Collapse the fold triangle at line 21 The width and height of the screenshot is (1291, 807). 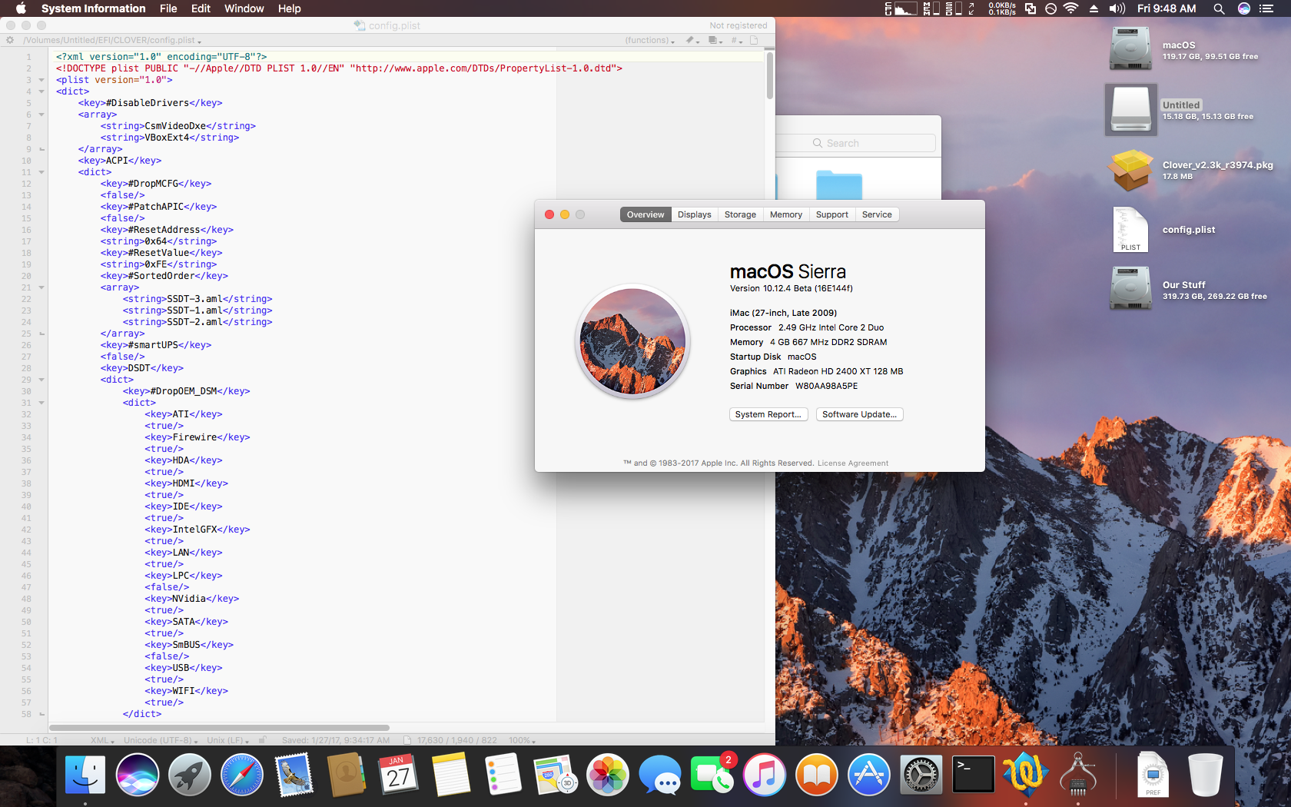[x=41, y=287]
